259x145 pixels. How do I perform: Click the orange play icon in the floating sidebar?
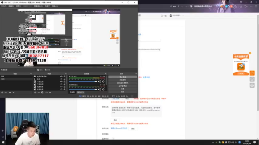pyautogui.click(x=252, y=73)
